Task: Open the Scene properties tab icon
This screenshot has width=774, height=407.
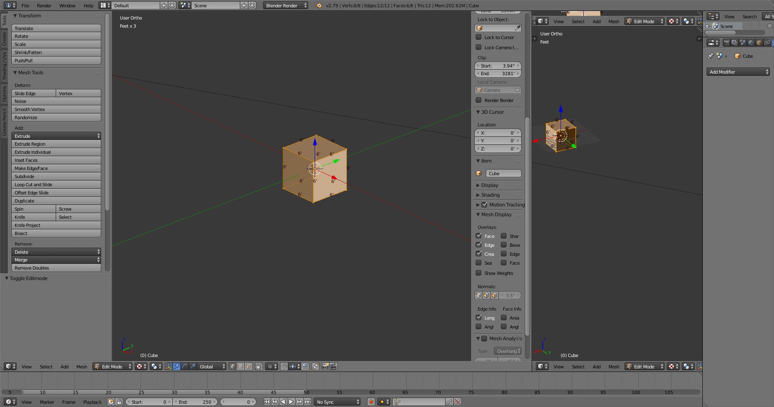Action: coord(743,42)
